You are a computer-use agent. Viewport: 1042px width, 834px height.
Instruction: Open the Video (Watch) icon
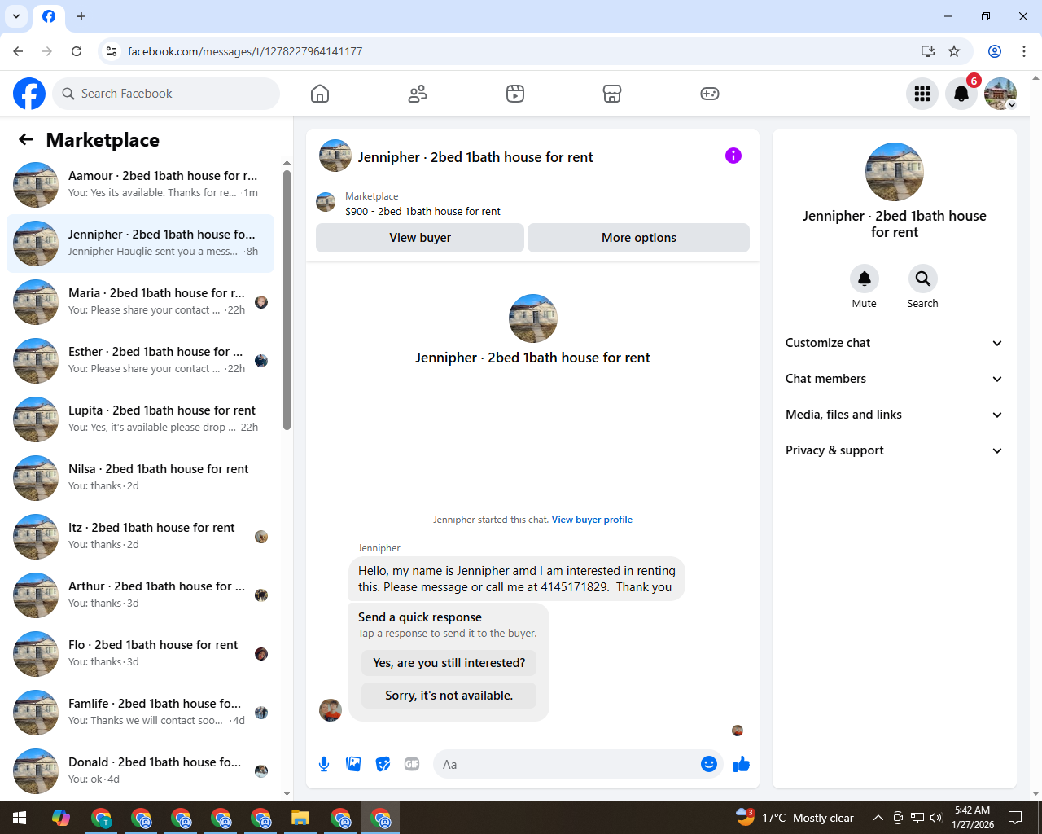coord(515,94)
